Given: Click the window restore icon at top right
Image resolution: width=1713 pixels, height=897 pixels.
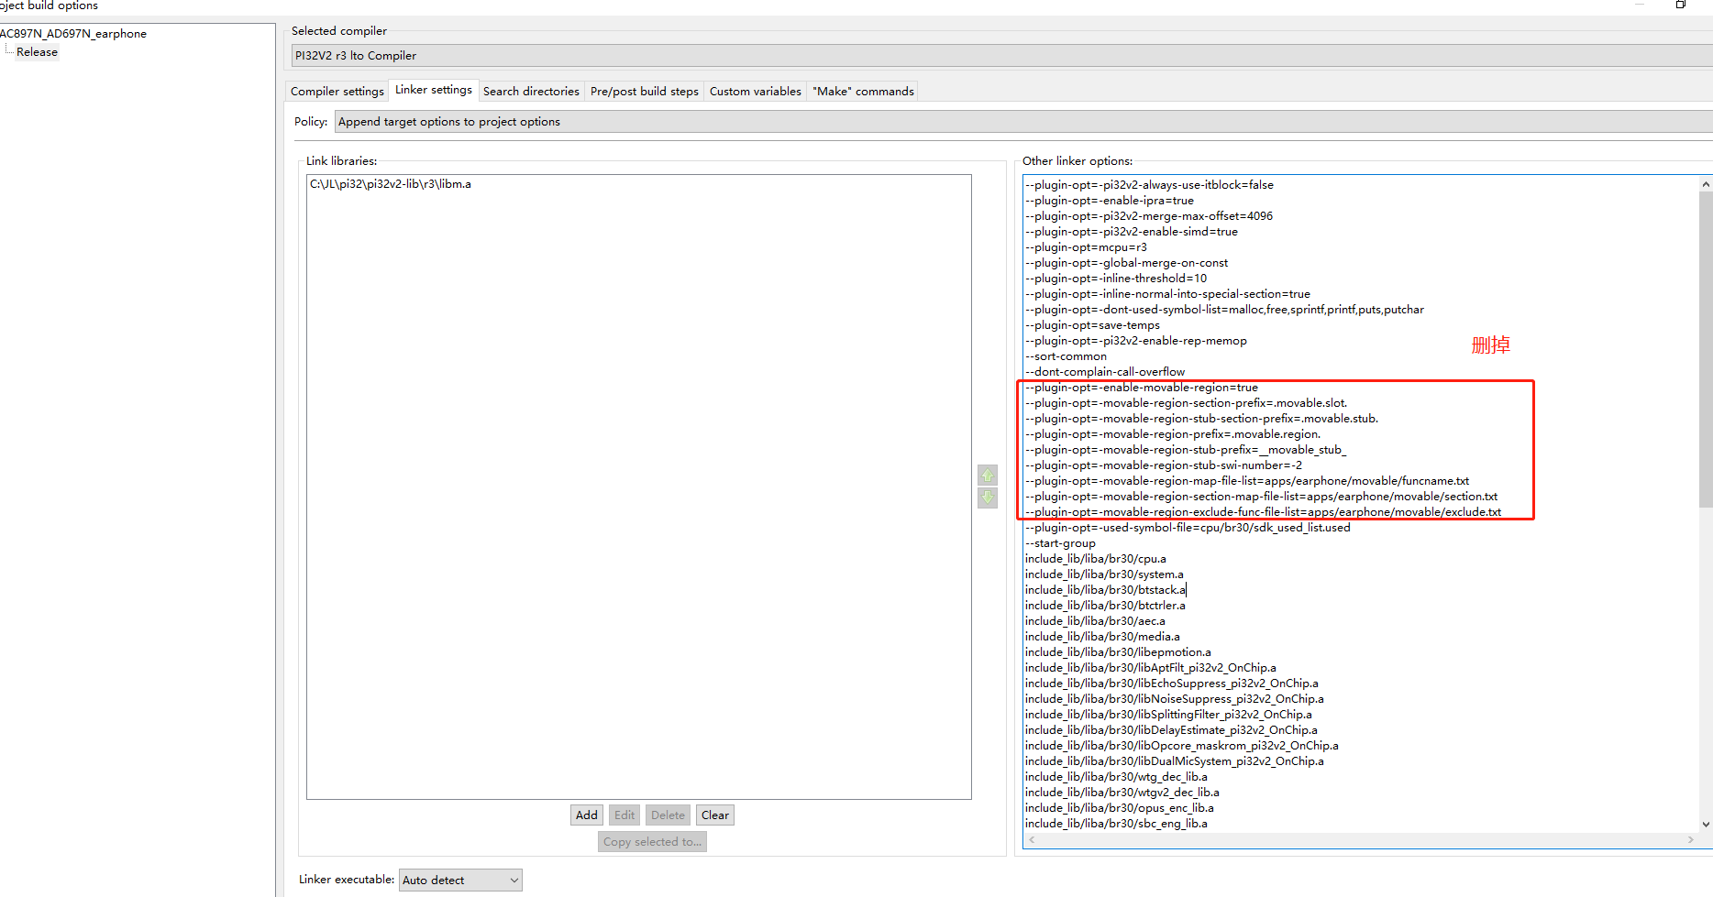Looking at the screenshot, I should (1681, 5).
